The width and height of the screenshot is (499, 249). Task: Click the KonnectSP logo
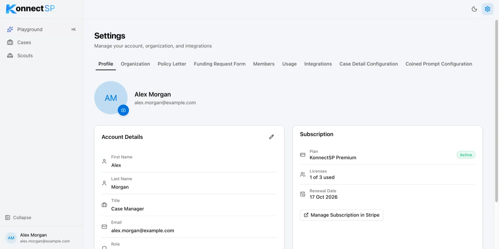pos(30,9)
